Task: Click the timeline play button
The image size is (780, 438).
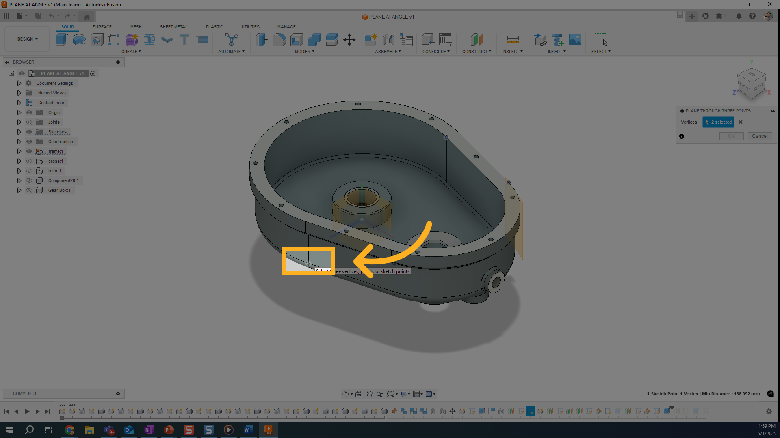Action: point(27,411)
